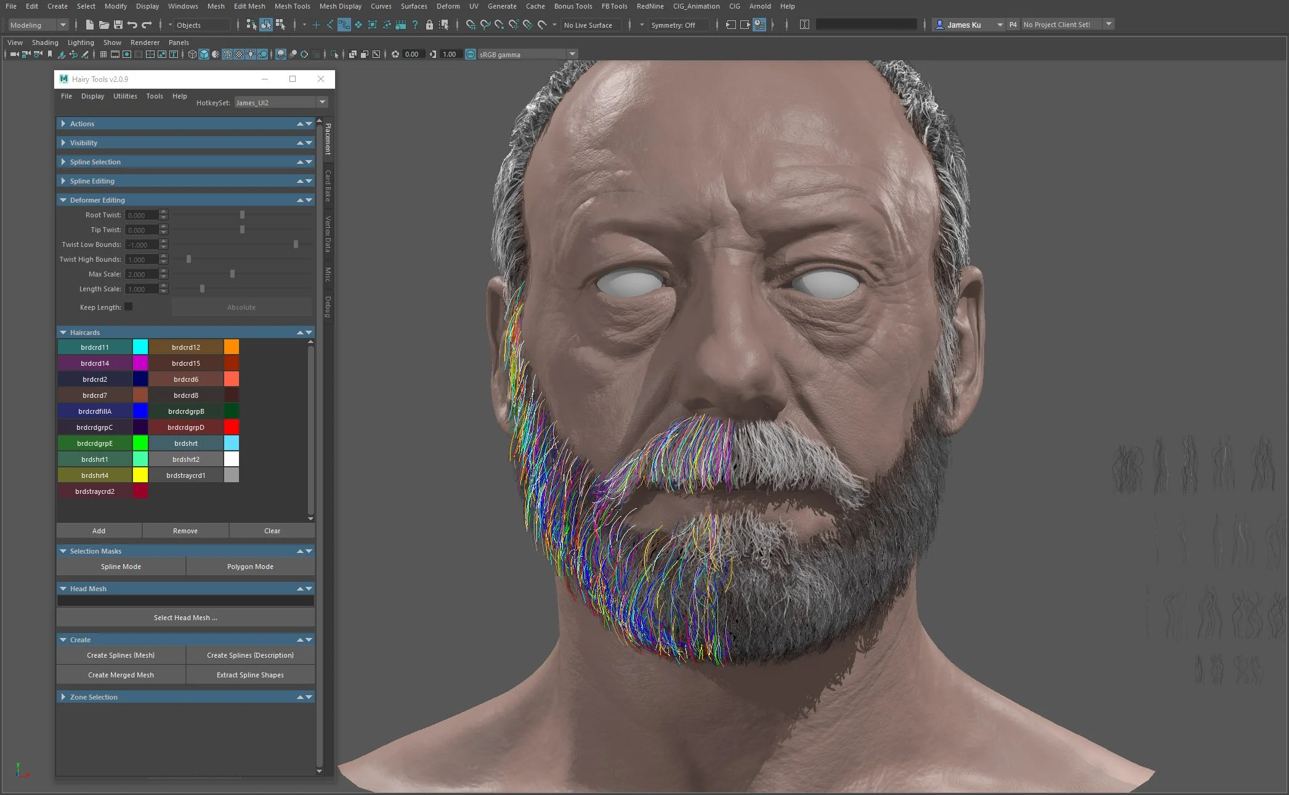Toggle the Symmetry: Off control
Viewport: 1289px width, 795px height.
tap(673, 25)
